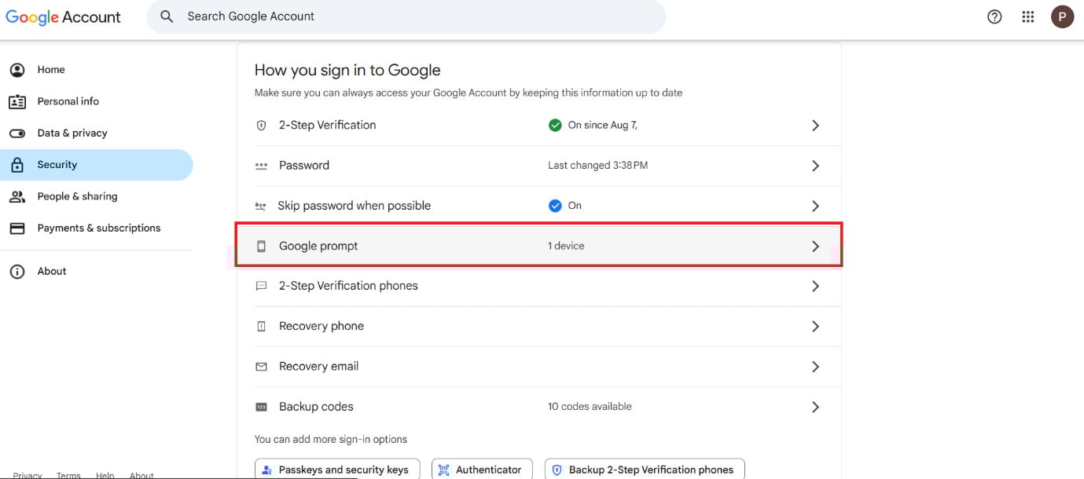Click the 2-Step Verification label
The image size is (1084, 479).
327,125
